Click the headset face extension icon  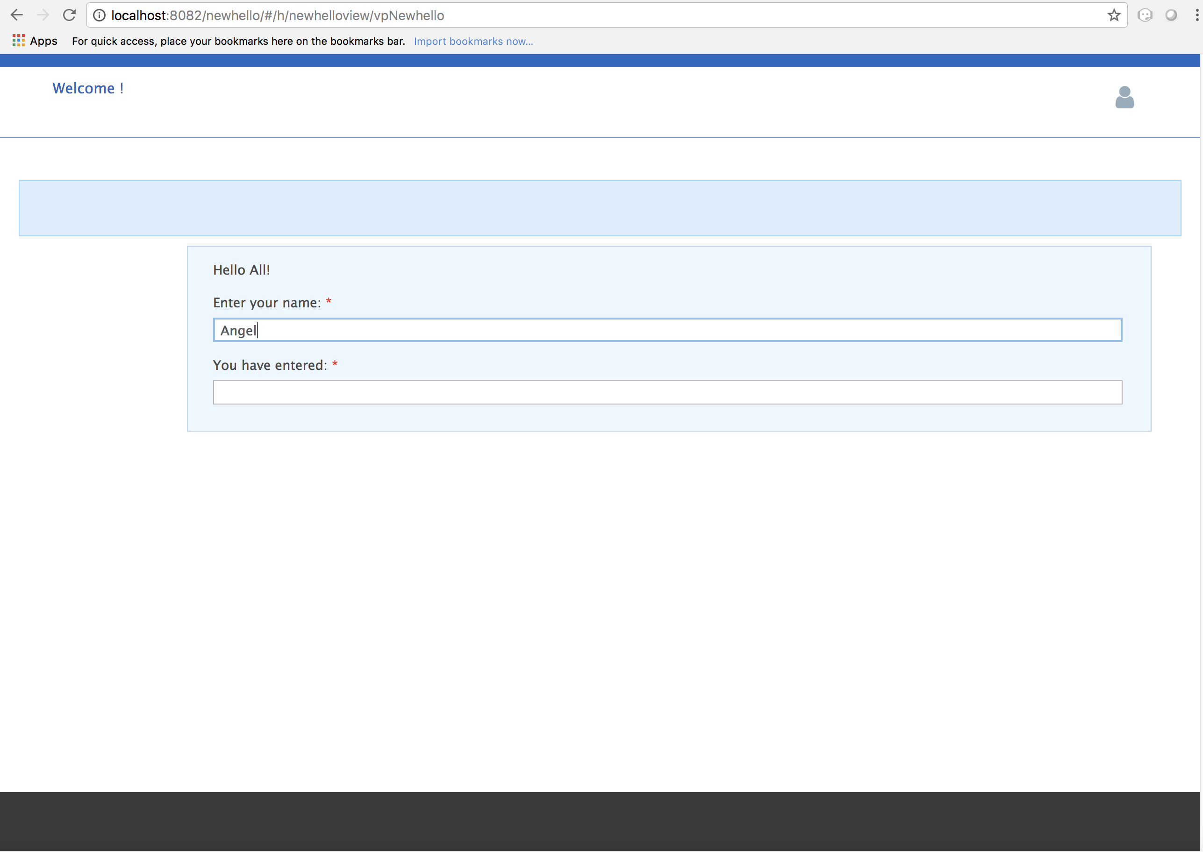click(1145, 15)
